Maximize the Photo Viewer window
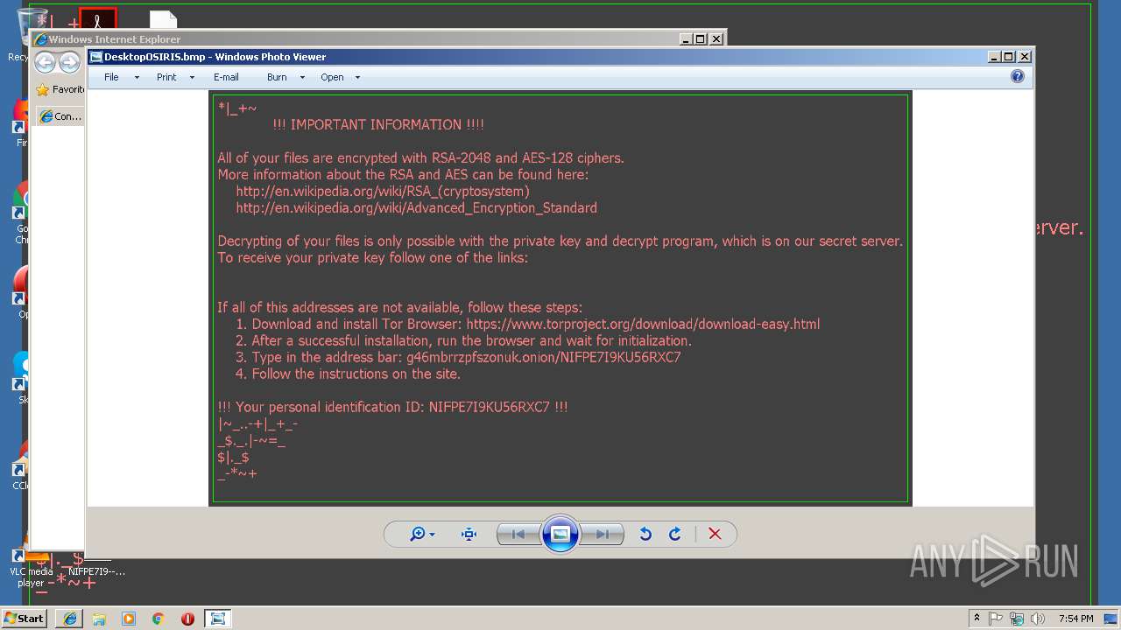 pyautogui.click(x=1009, y=57)
